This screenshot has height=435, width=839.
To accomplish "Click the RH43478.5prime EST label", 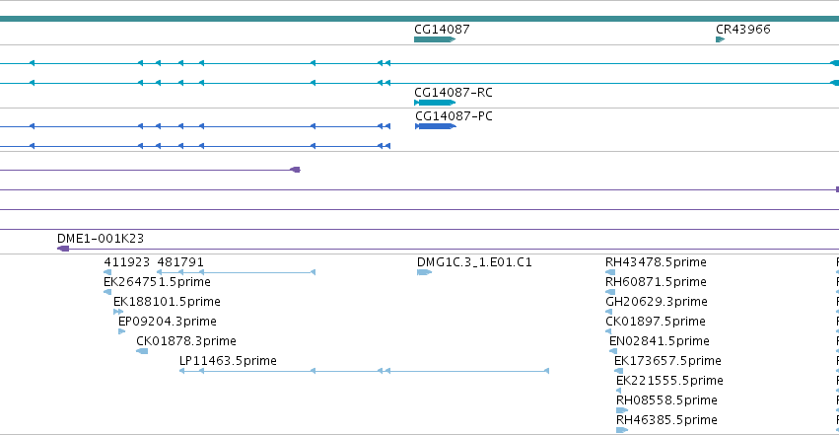I will pos(656,262).
